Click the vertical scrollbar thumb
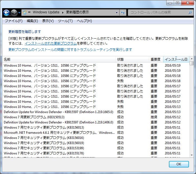196x174 pixels. (191, 63)
